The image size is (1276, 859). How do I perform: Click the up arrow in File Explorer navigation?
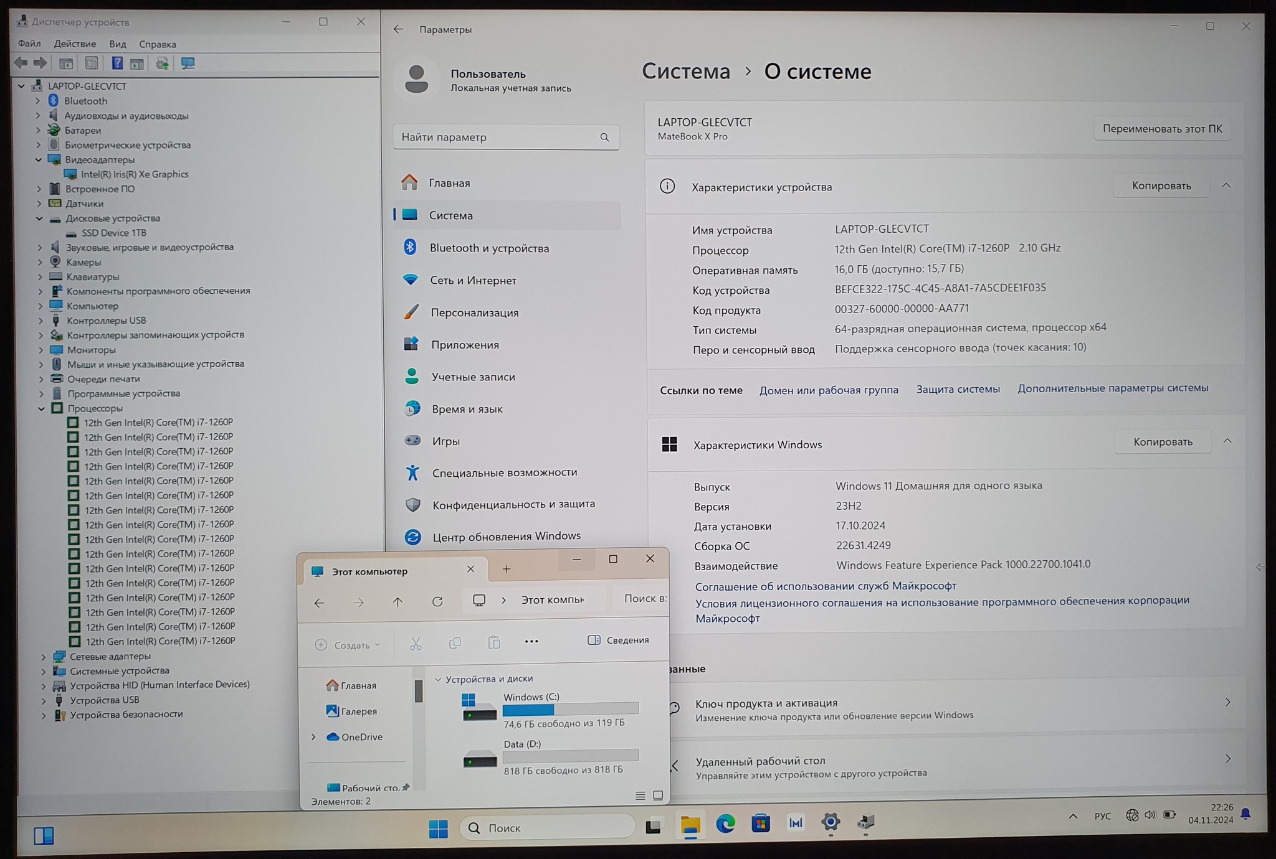[398, 602]
